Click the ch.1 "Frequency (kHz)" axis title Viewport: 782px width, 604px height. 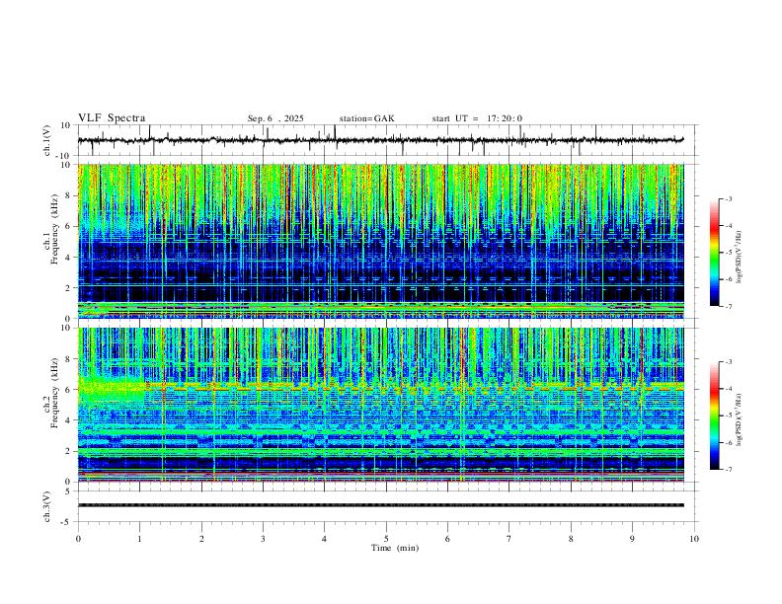(x=54, y=229)
